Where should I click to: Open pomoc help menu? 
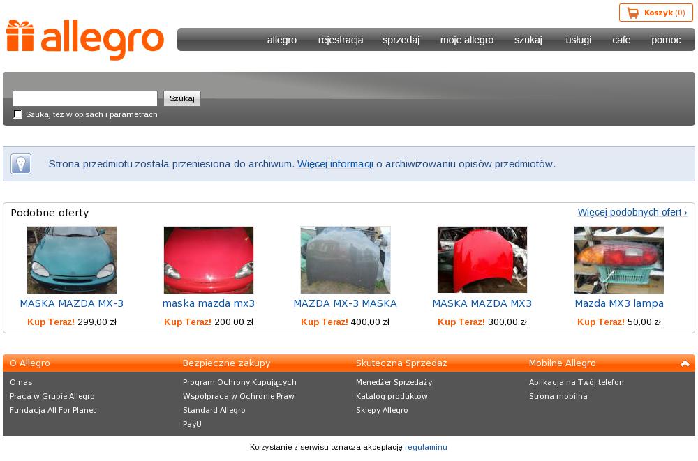point(666,40)
